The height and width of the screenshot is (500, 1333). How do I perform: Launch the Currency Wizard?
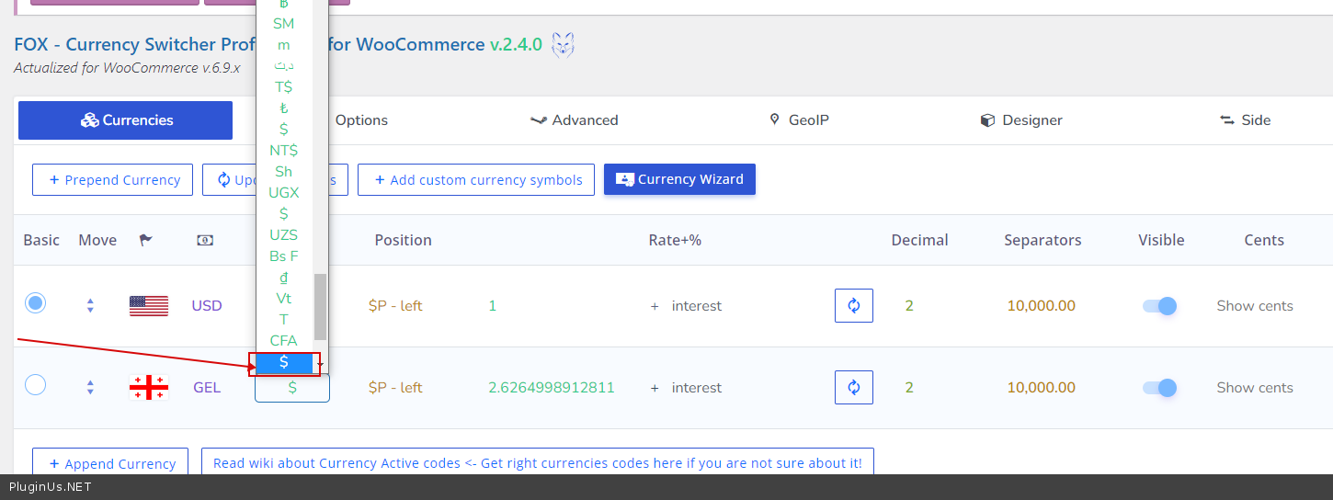pyautogui.click(x=679, y=179)
